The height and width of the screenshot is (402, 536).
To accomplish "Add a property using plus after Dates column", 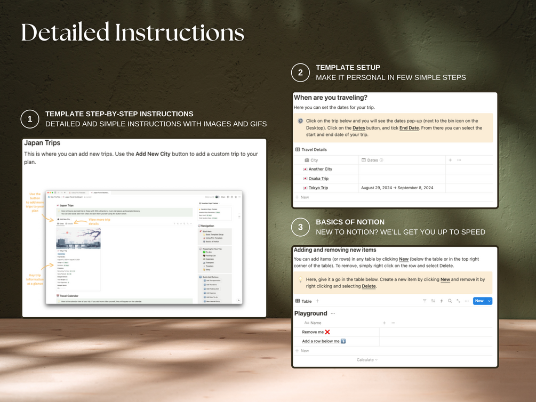I will click(450, 160).
